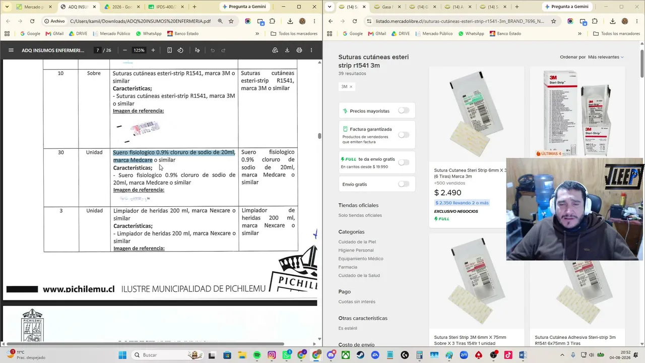Image resolution: width=645 pixels, height=363 pixels.
Task: Open extensions in PDF browser window
Action: click(x=273, y=21)
